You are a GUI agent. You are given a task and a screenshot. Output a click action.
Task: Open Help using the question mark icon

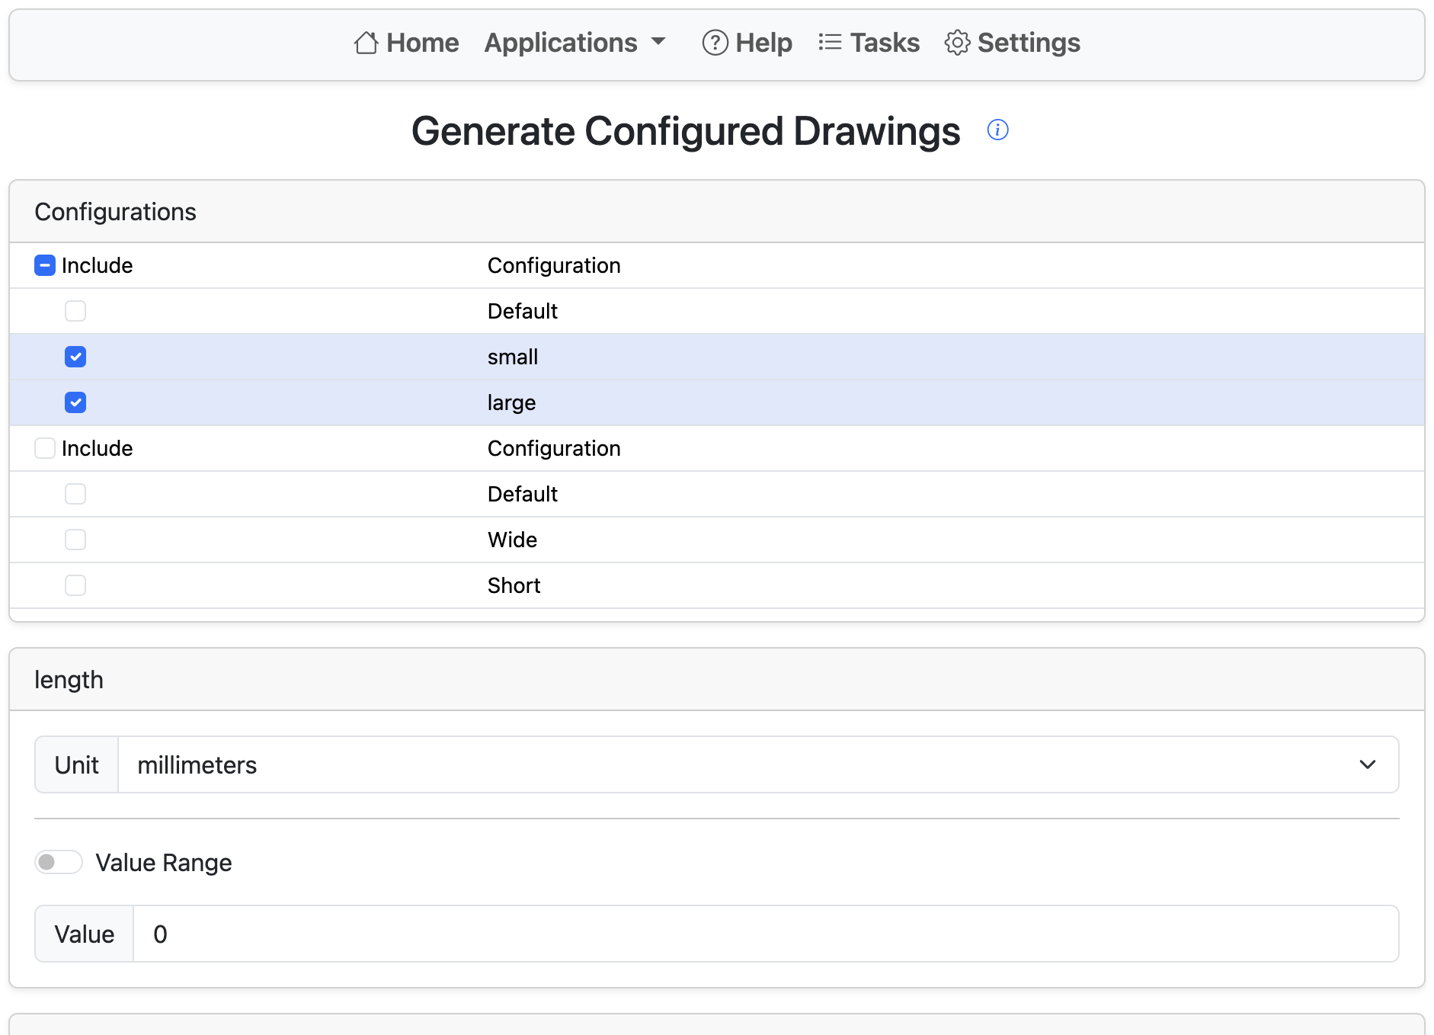pos(715,43)
